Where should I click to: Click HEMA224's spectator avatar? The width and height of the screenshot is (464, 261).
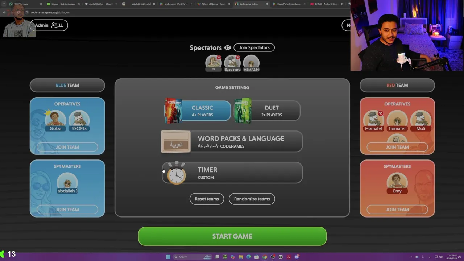pyautogui.click(x=251, y=62)
